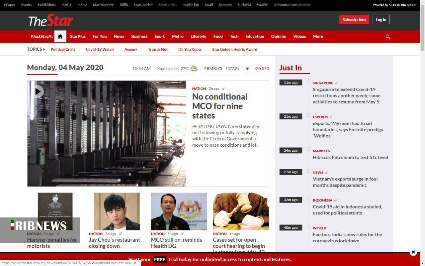The image size is (425, 266).
Task: Open 'No conditional MCO for nine states' headline
Action: (219, 106)
